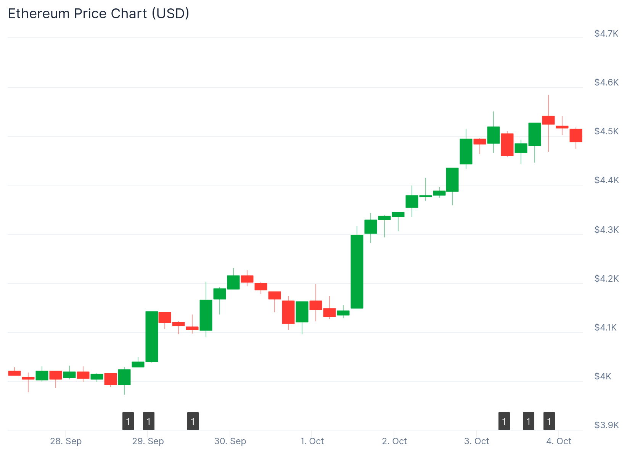Viewport: 627px width, 458px height.
Task: Click the Ethereum Price Chart (USD) title
Action: pyautogui.click(x=98, y=14)
